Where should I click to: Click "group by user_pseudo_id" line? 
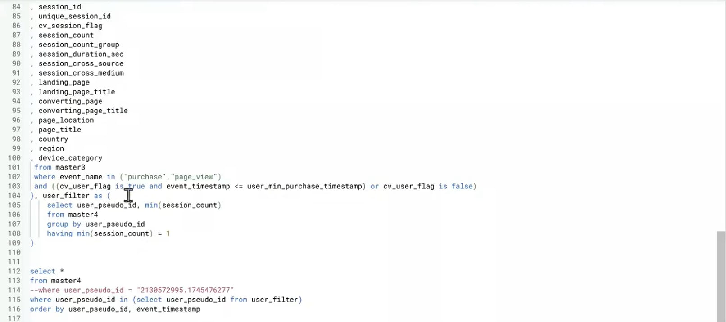[x=95, y=224]
